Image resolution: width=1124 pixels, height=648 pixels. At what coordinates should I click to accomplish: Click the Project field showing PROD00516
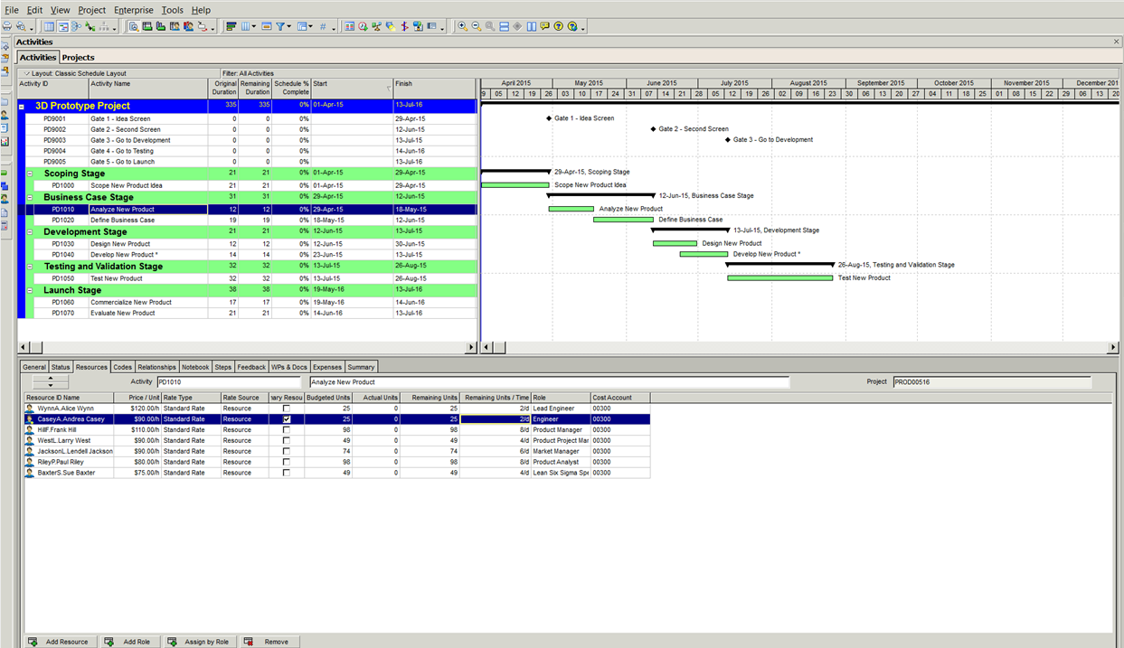click(991, 382)
